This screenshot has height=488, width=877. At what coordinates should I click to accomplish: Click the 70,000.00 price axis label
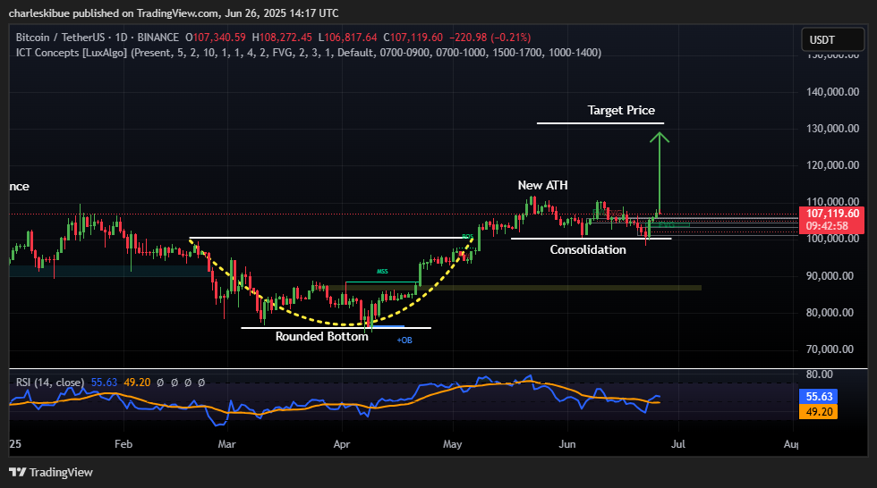[x=832, y=349]
